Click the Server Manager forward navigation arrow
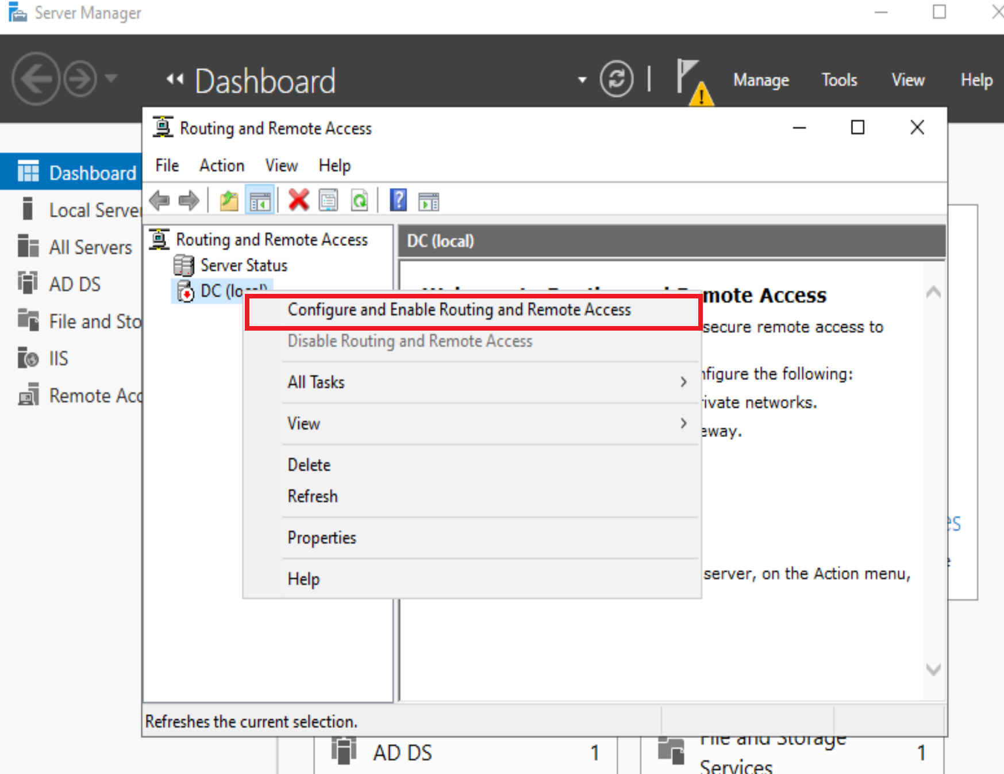Viewport: 1004px width, 774px height. click(x=80, y=79)
